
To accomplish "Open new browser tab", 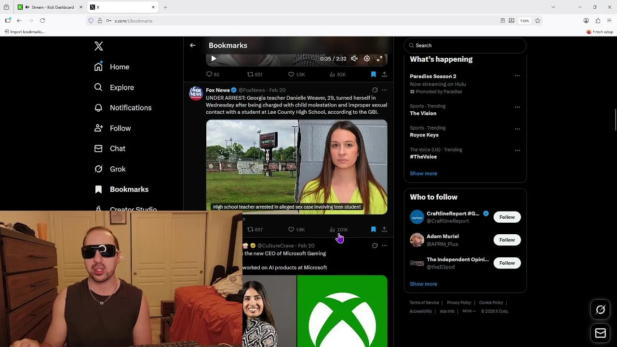I will tap(165, 7).
